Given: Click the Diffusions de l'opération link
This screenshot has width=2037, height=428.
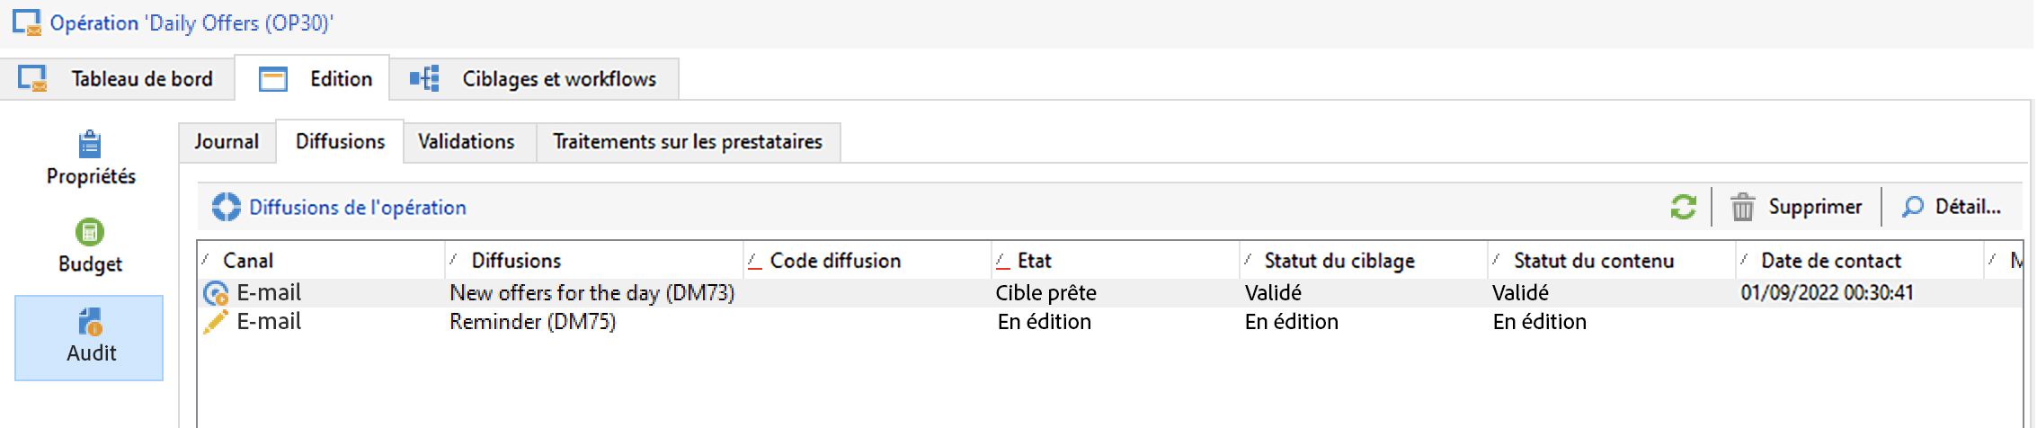Looking at the screenshot, I should point(358,208).
